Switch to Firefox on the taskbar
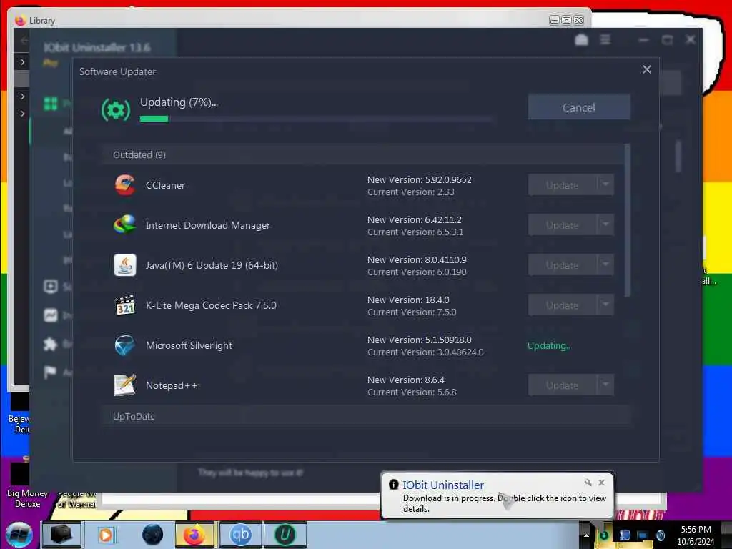The image size is (732, 549). (x=194, y=535)
